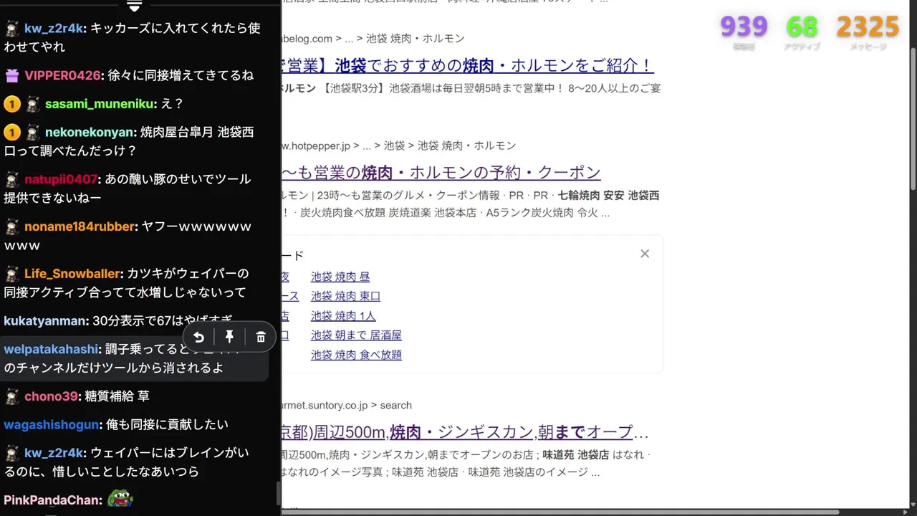The height and width of the screenshot is (516, 917).
Task: Select related search 池袋 焼肉 東口
Action: (x=345, y=296)
